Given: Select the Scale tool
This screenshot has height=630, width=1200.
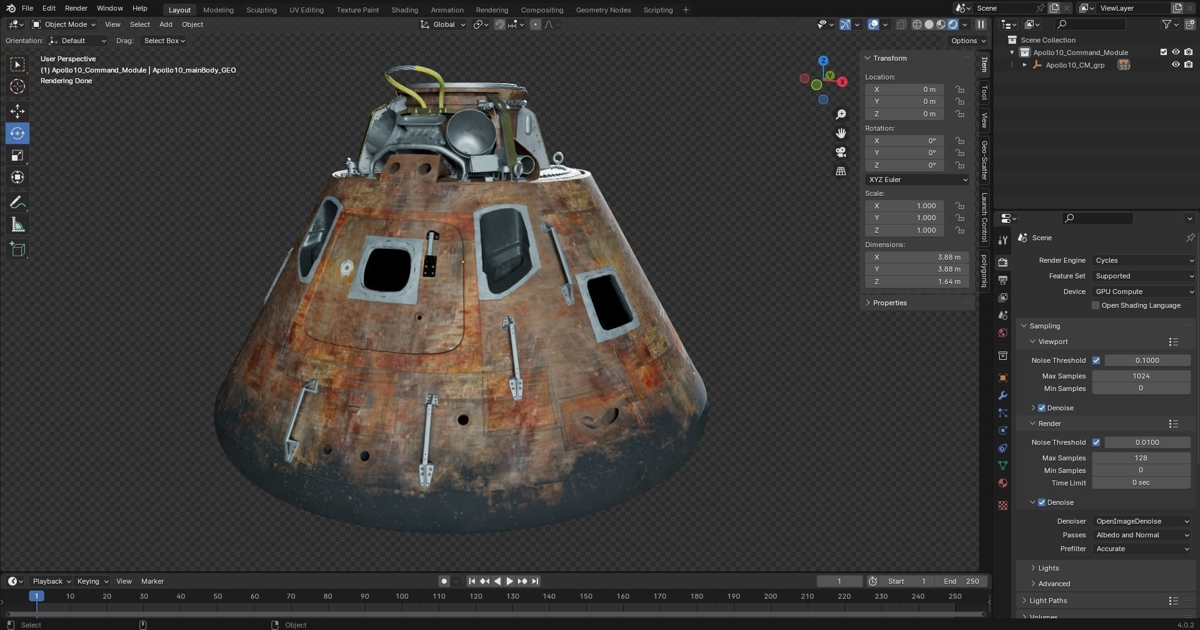Looking at the screenshot, I should (x=18, y=155).
